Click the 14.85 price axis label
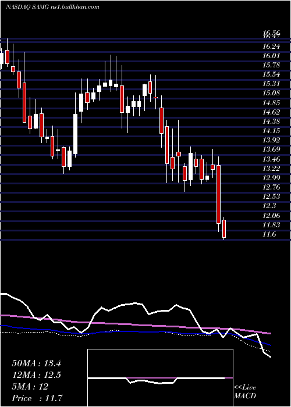 pyautogui.click(x=272, y=103)
